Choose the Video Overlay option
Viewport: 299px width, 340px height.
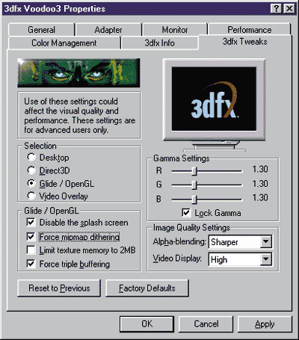coord(31,196)
